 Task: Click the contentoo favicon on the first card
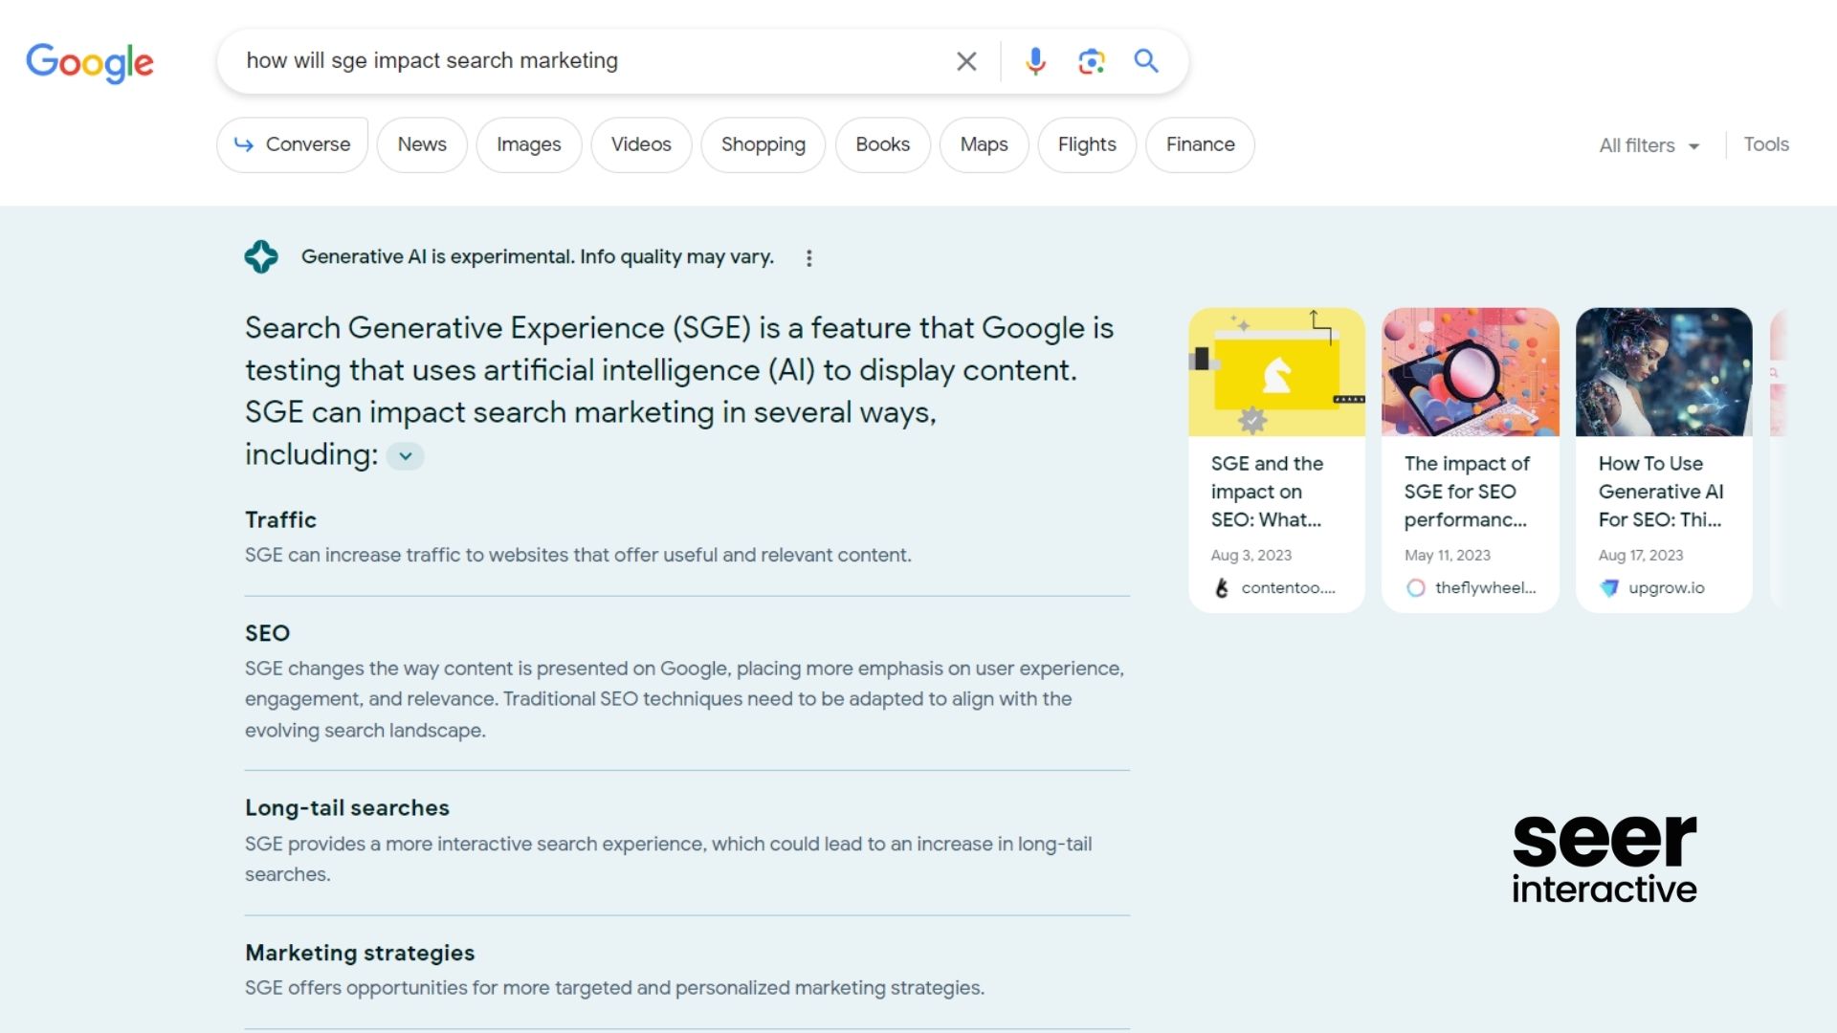coord(1222,588)
